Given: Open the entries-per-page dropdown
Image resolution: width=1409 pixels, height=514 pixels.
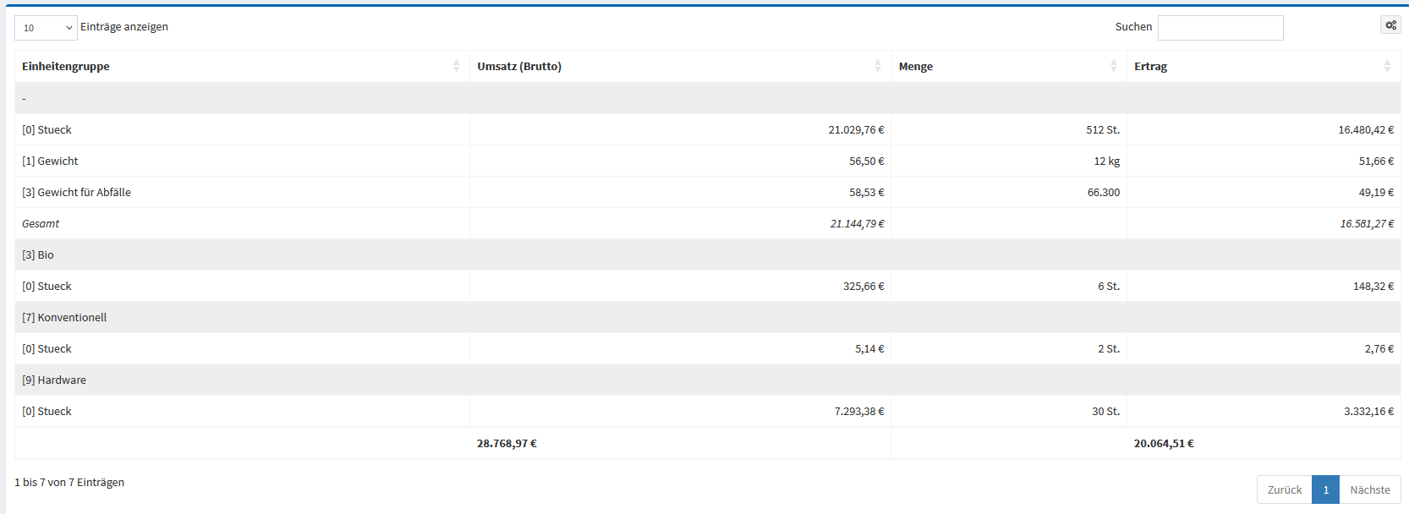Looking at the screenshot, I should click(x=46, y=28).
